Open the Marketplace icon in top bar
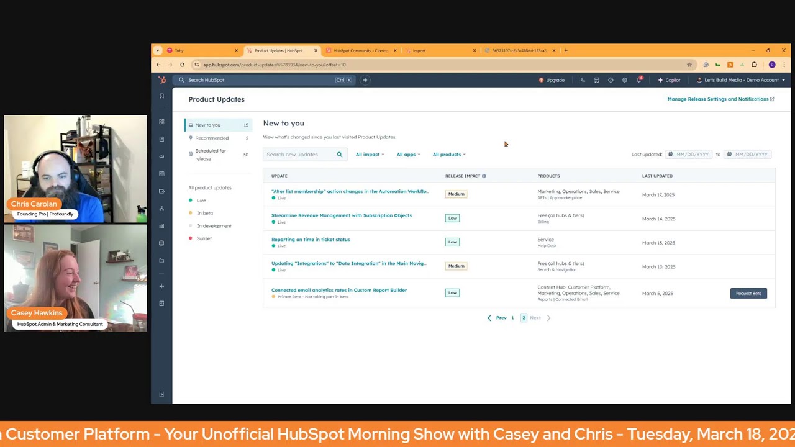The image size is (795, 447). (x=596, y=80)
